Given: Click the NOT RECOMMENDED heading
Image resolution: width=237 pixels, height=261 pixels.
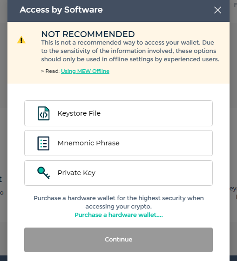Looking at the screenshot, I should click(88, 34).
